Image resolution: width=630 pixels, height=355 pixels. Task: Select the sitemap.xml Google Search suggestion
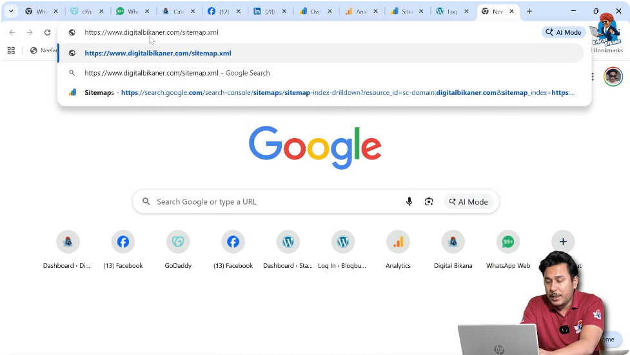pyautogui.click(x=320, y=73)
